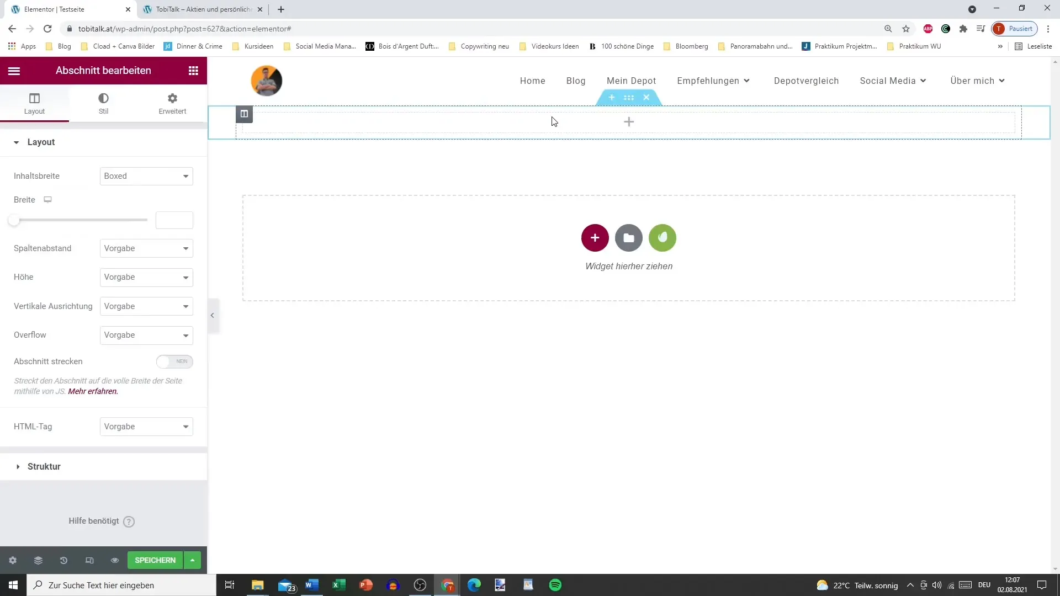Viewport: 1060px width, 596px height.
Task: Open the Overflow dropdown
Action: coord(146,335)
